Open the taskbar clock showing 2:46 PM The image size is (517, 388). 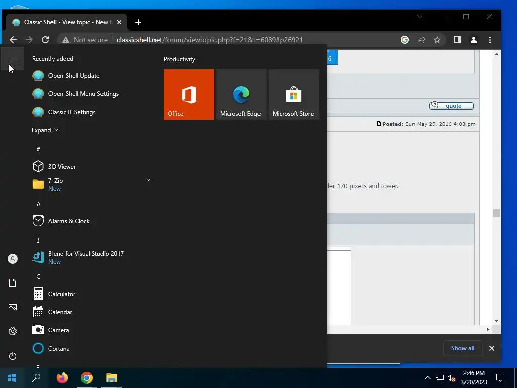click(x=474, y=378)
